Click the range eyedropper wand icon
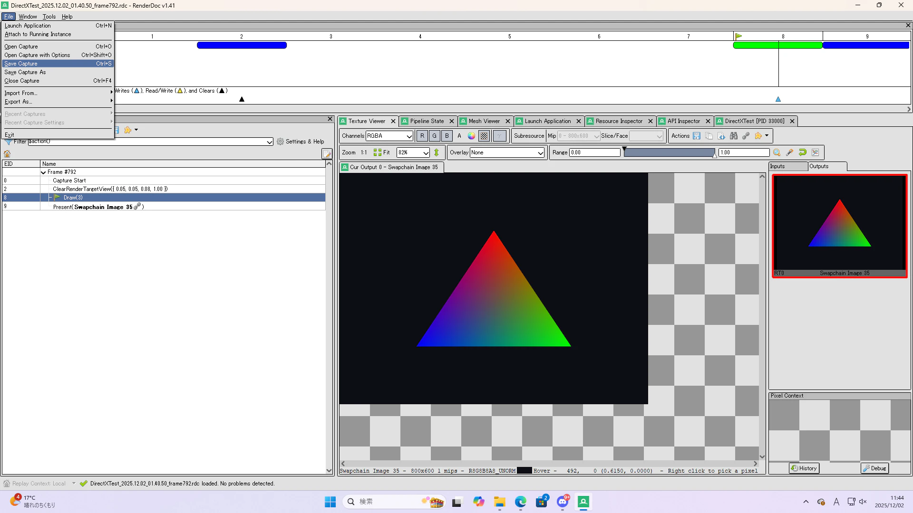Viewport: 913px width, 513px height. coord(789,152)
